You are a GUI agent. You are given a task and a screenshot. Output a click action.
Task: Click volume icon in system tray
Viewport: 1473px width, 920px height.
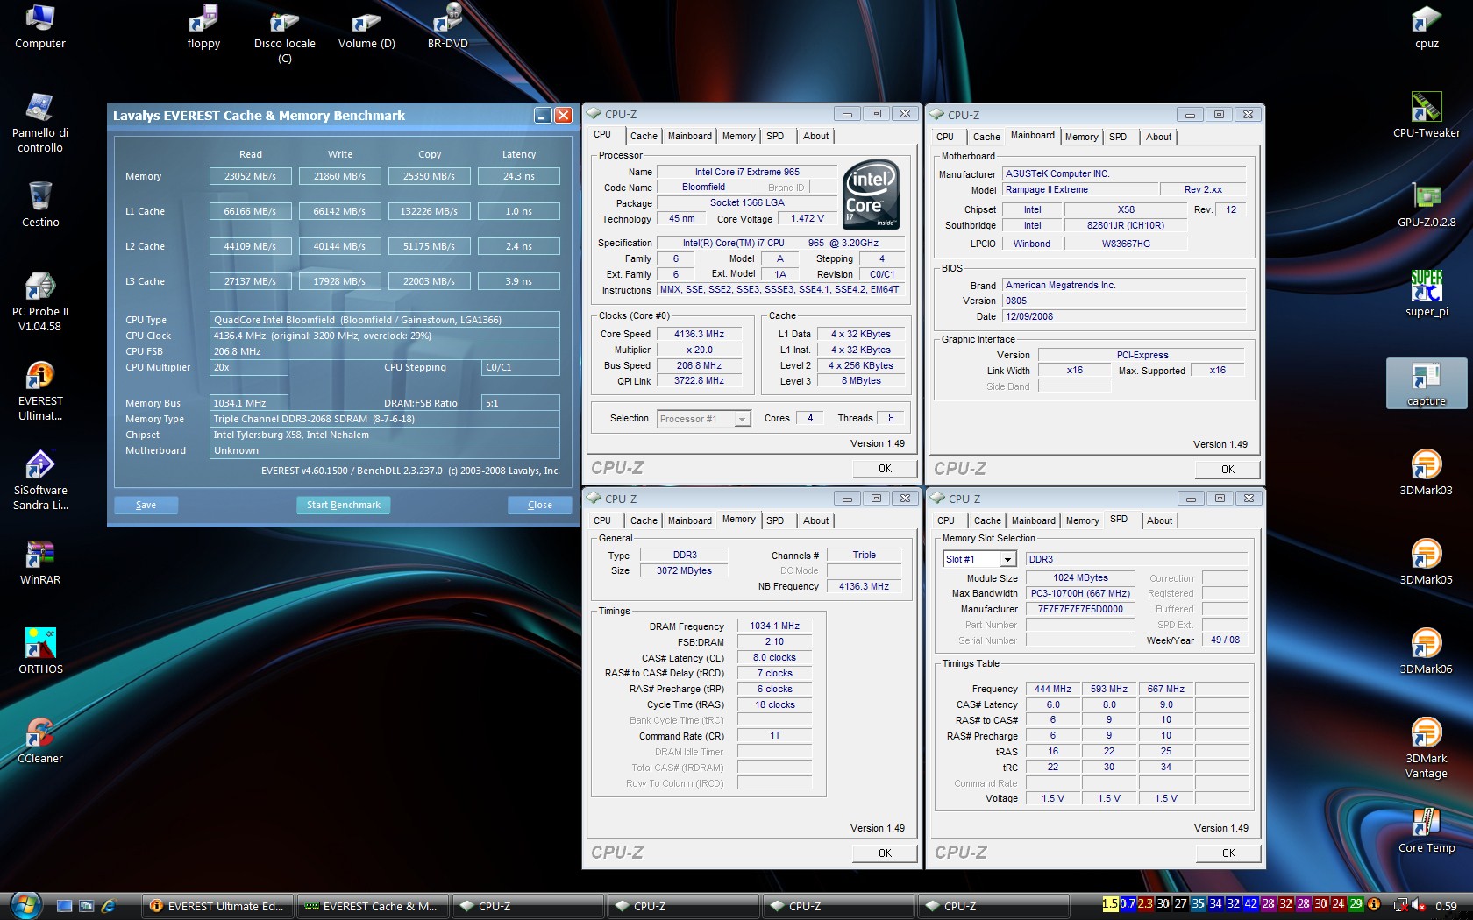pyautogui.click(x=1419, y=905)
